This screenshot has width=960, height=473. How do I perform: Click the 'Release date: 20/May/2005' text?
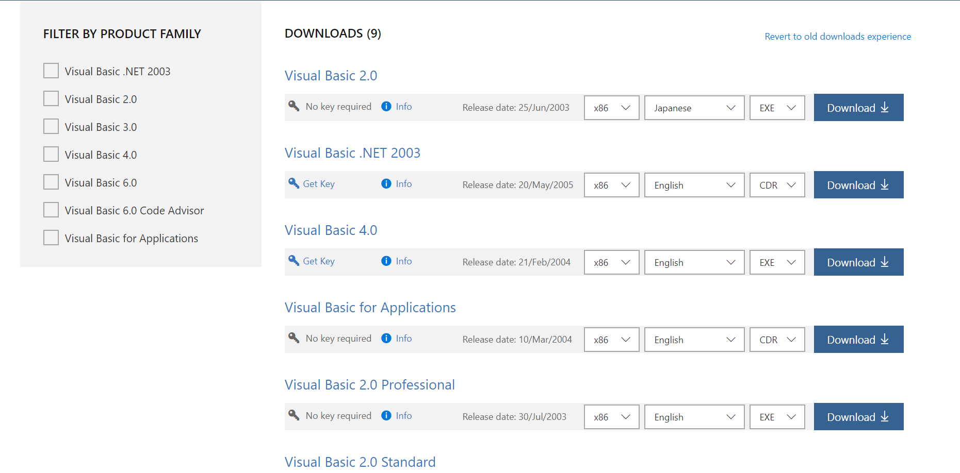click(x=518, y=185)
